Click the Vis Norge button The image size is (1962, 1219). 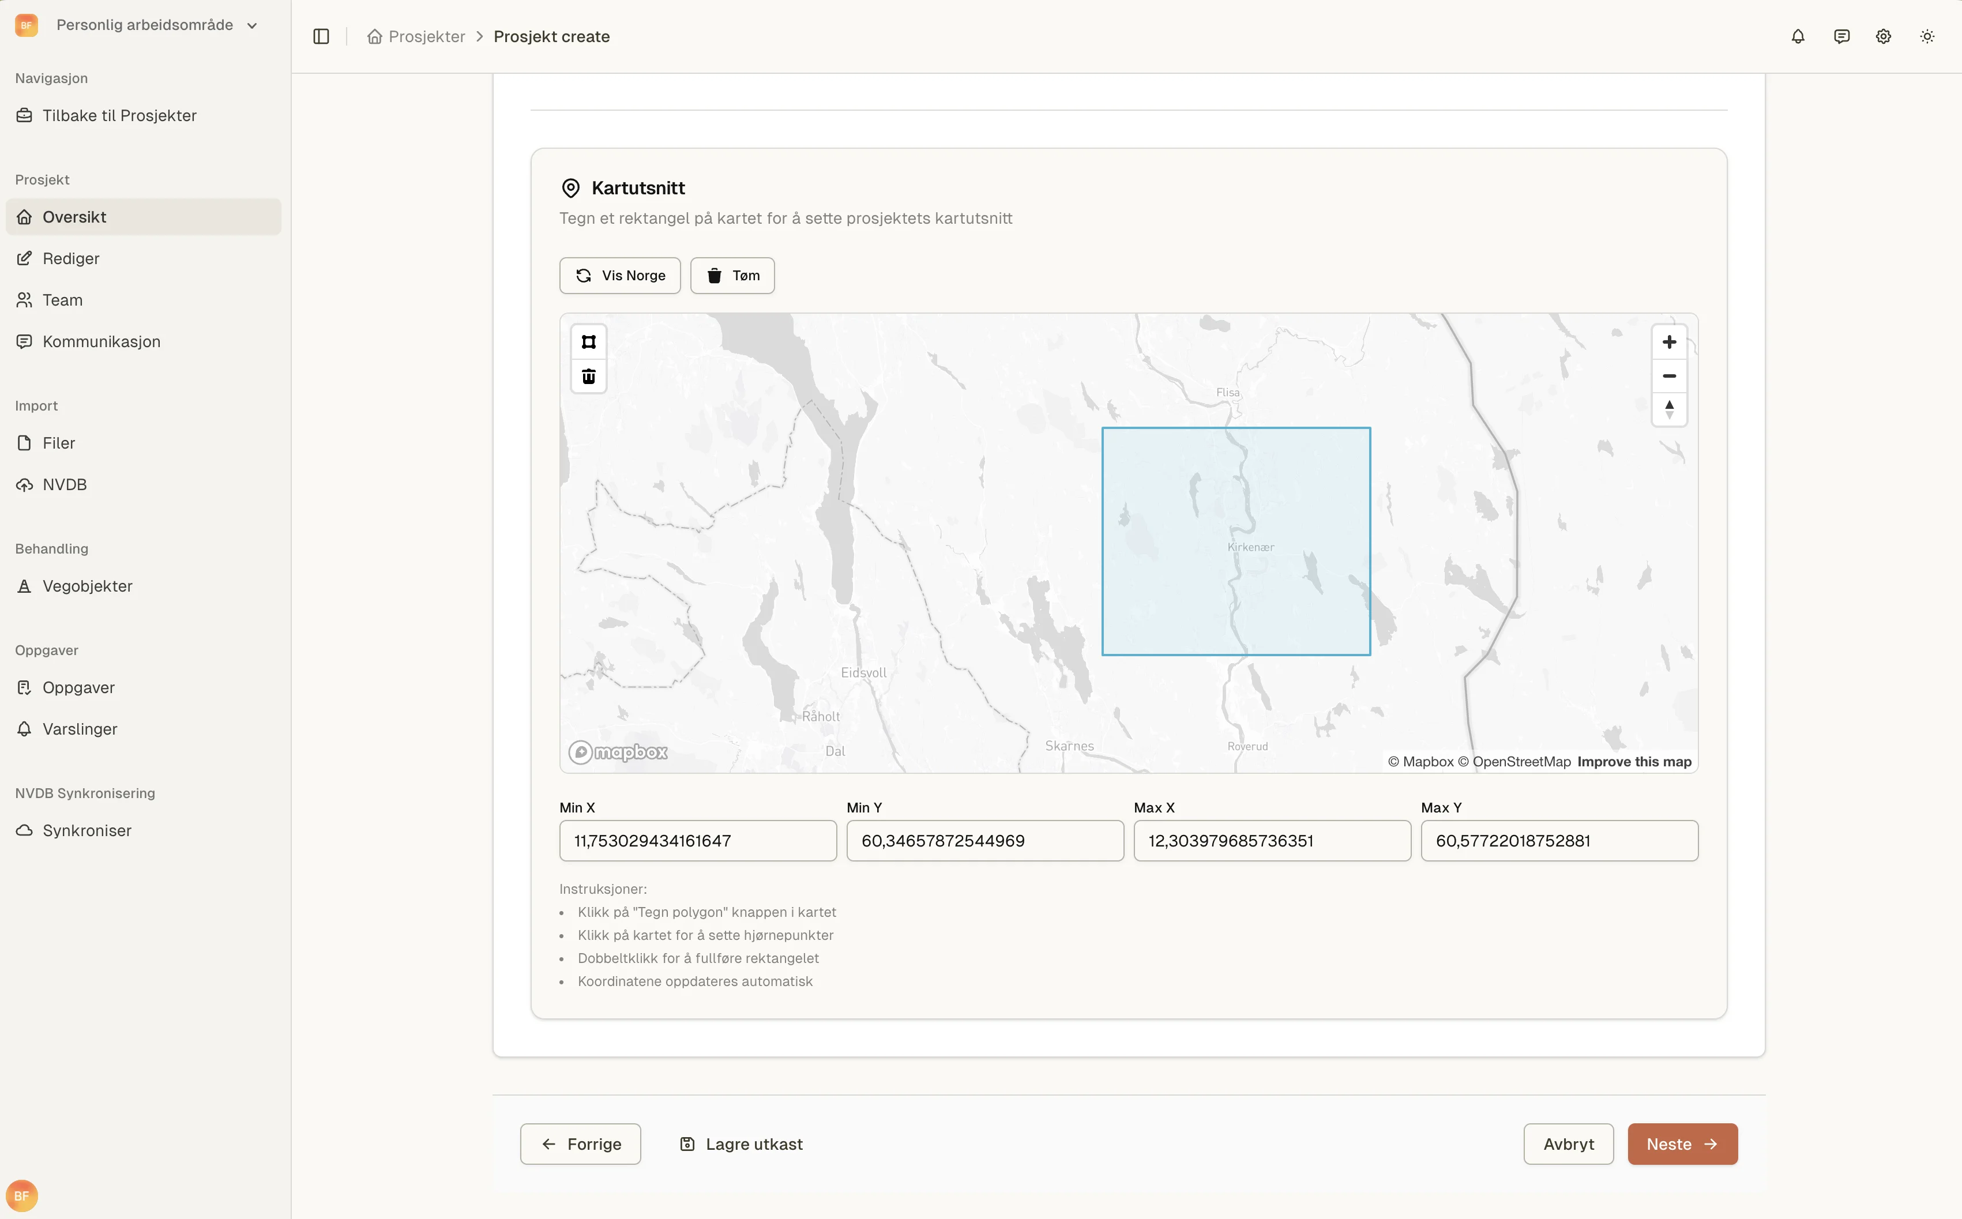[x=619, y=275]
